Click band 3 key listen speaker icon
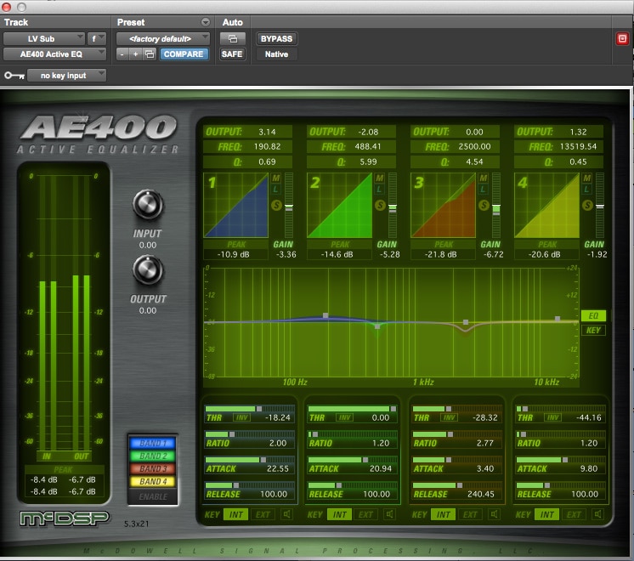 (x=495, y=514)
